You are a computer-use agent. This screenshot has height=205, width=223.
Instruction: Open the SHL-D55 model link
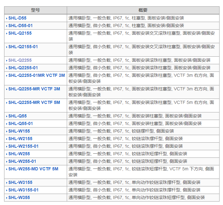[17, 18]
